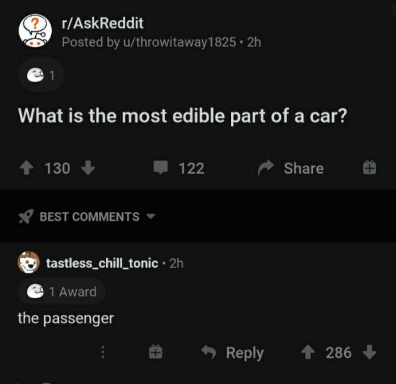
Task: Downvote the passenger comment
Action: [370, 352]
